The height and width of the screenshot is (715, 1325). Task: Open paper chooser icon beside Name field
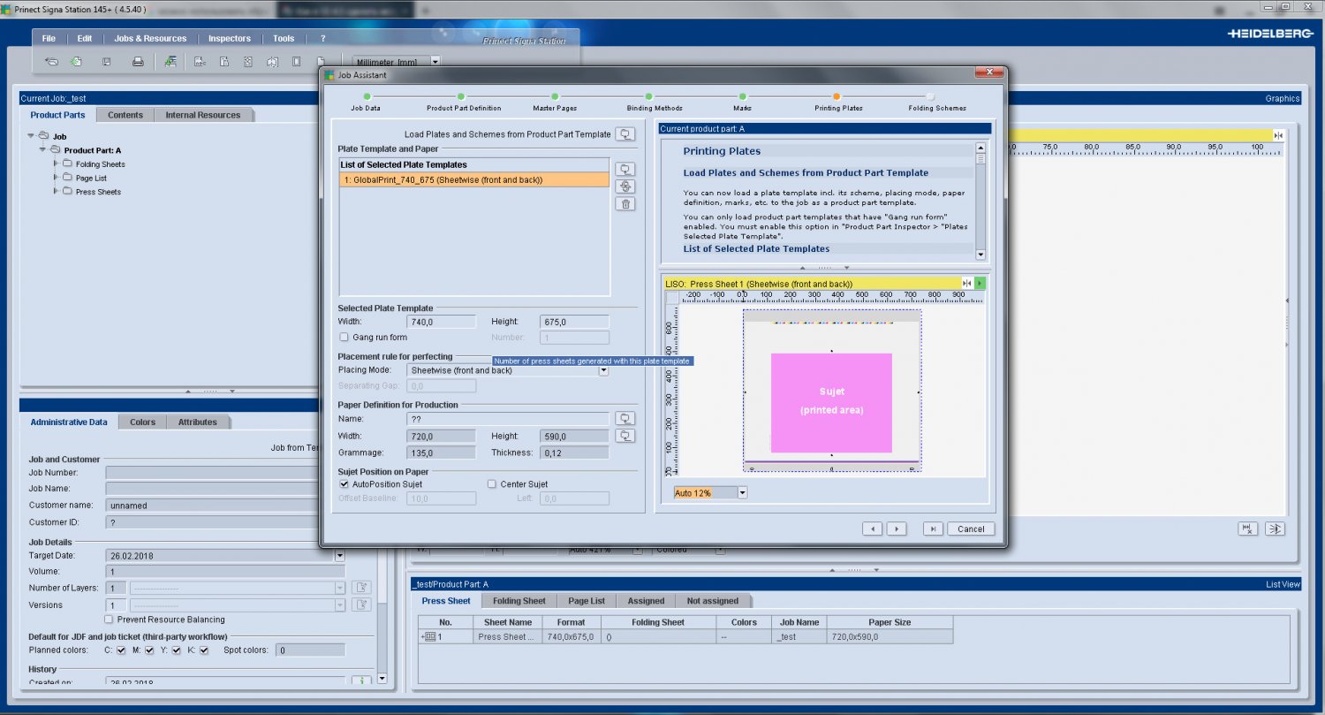[625, 419]
